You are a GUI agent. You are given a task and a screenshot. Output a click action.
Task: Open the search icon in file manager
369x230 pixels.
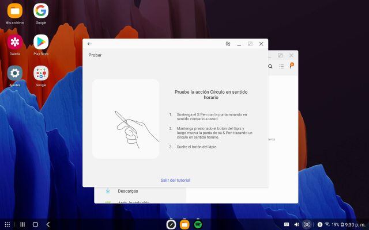(270, 67)
